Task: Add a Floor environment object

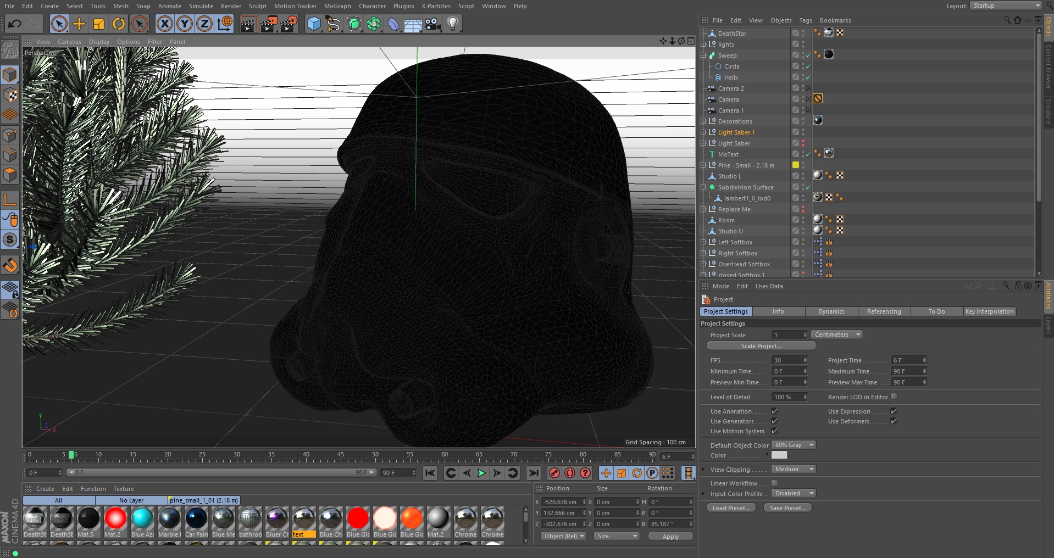Action: (x=413, y=24)
